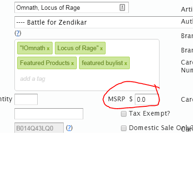Screen dimensions: 193x176
Task: Open the Battle for Zendikar category dropdown
Action: tap(104, 22)
